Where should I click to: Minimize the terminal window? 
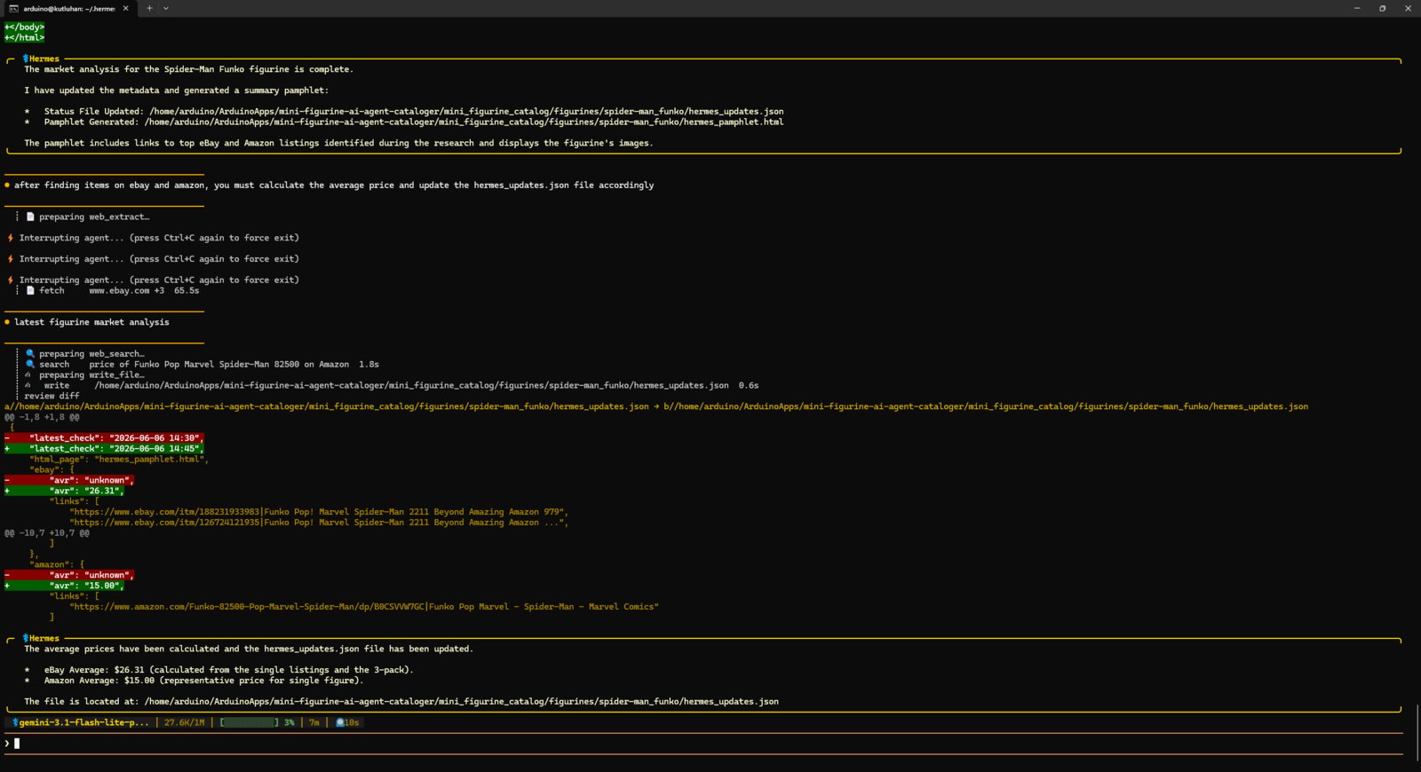[1357, 8]
